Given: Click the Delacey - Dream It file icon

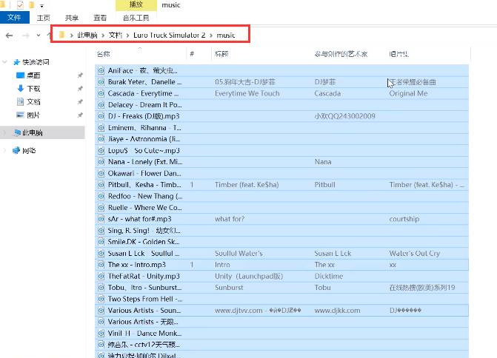Looking at the screenshot, I should coord(101,105).
